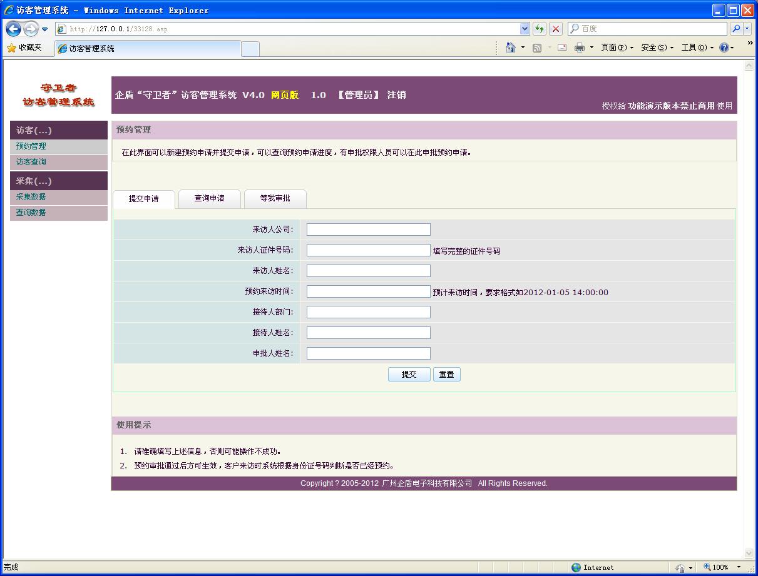Expand the command bar overflow chevron
Screen dimensions: 758x576
tap(750, 43)
